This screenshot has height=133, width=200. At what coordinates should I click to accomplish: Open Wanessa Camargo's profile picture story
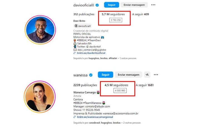point(40,97)
